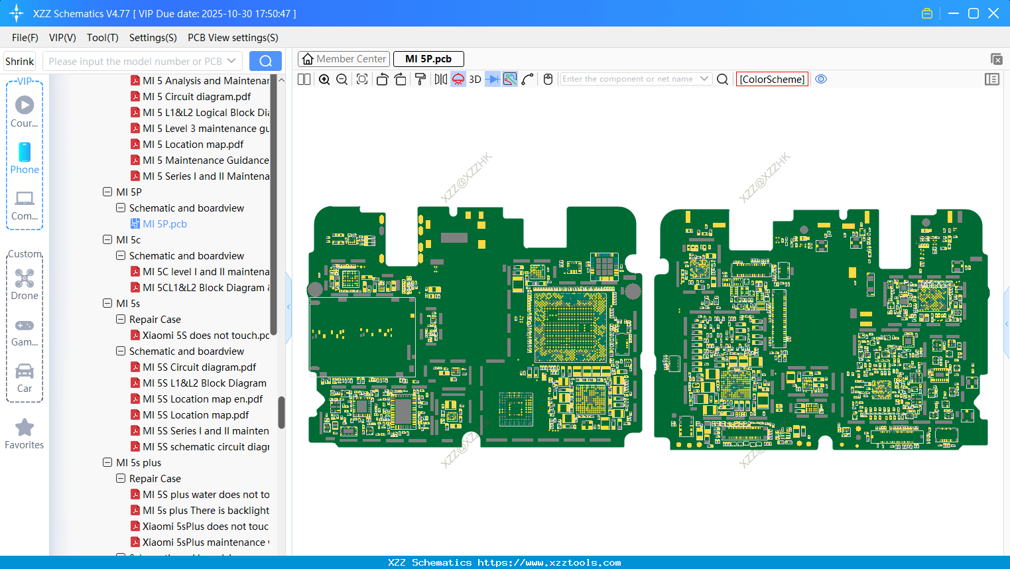Open the ColorScheme settings
This screenshot has height=569, width=1010.
(x=772, y=79)
